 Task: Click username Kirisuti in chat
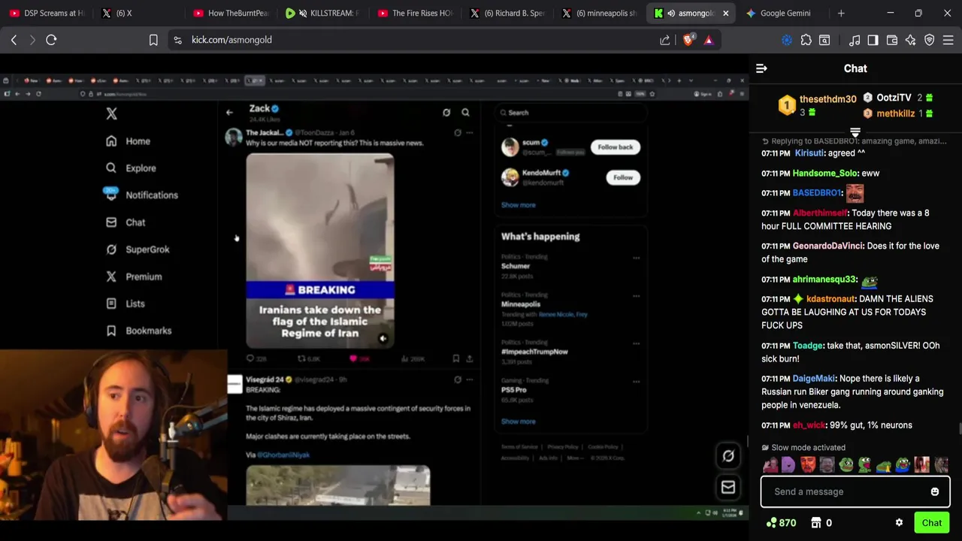[809, 153]
